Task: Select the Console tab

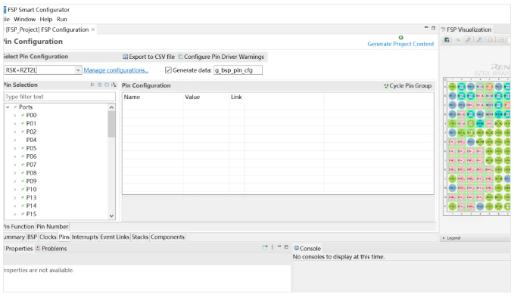Action: click(307, 249)
